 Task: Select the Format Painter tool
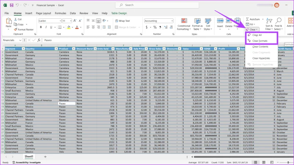point(24,29)
